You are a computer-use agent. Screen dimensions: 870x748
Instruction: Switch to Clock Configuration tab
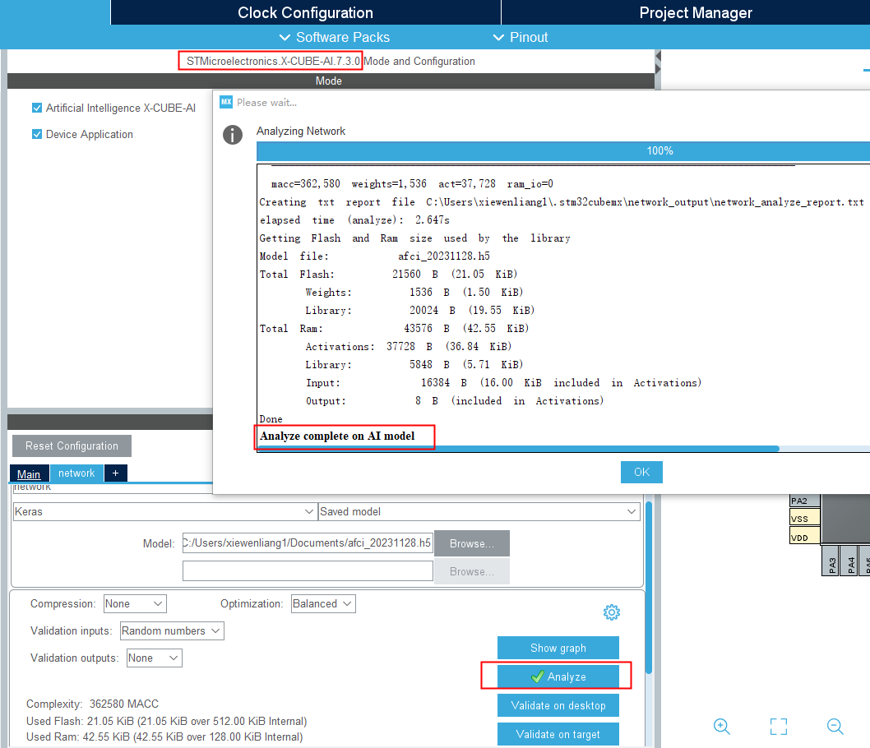(x=306, y=12)
